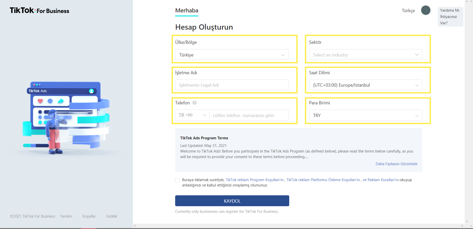Focus the phone number input field
The width and height of the screenshot is (473, 229).
(x=249, y=115)
